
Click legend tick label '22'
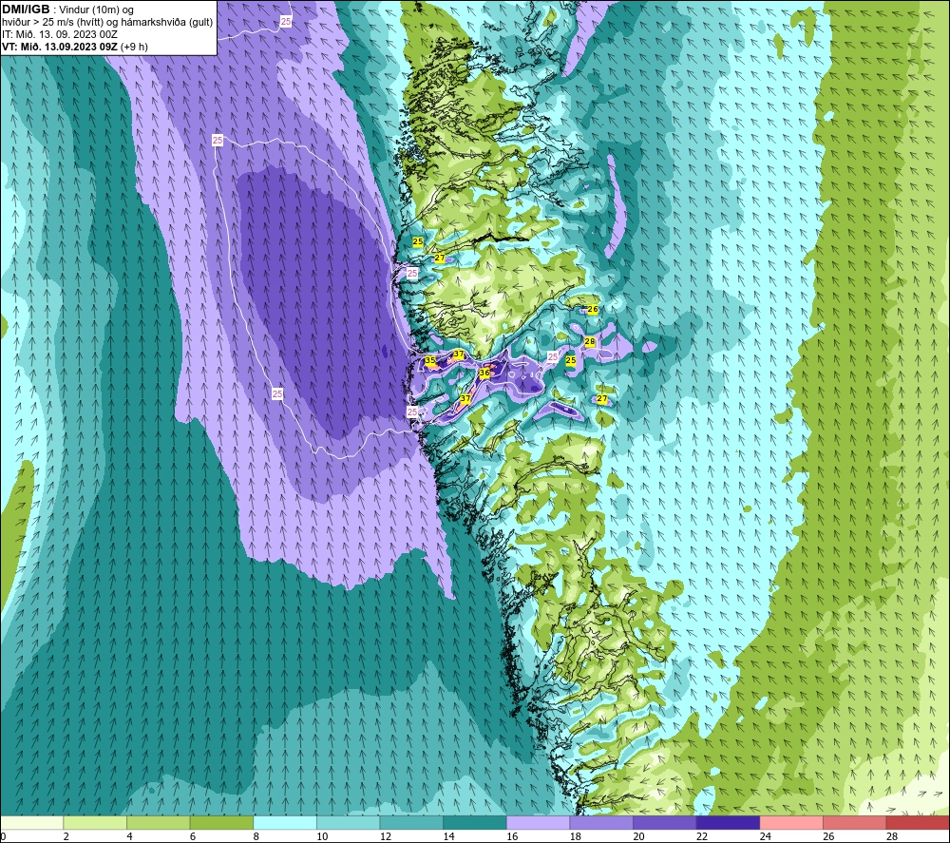click(702, 836)
